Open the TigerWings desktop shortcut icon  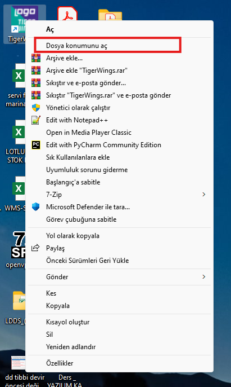click(25, 19)
